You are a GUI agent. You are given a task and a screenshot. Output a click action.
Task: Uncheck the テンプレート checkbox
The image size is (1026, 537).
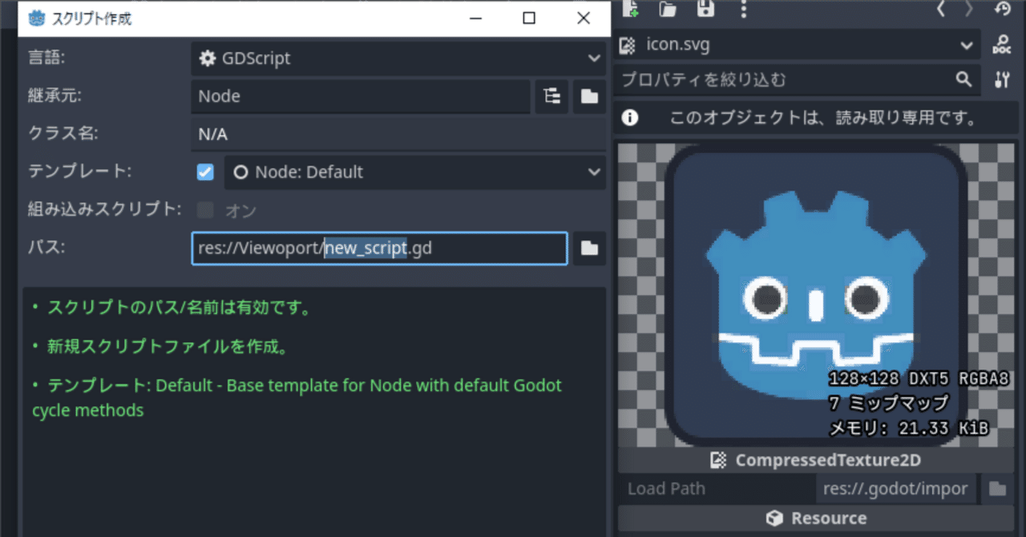(205, 172)
